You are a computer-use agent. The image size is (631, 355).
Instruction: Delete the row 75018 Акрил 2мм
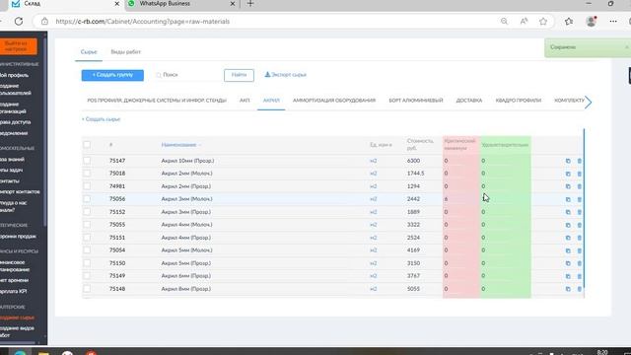click(580, 174)
